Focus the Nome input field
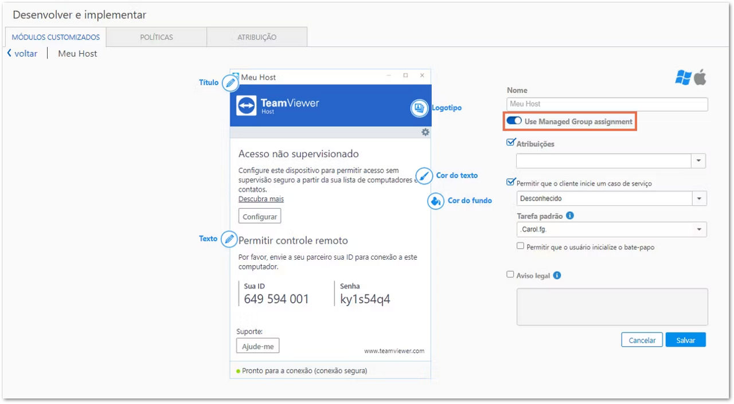 [x=607, y=104]
